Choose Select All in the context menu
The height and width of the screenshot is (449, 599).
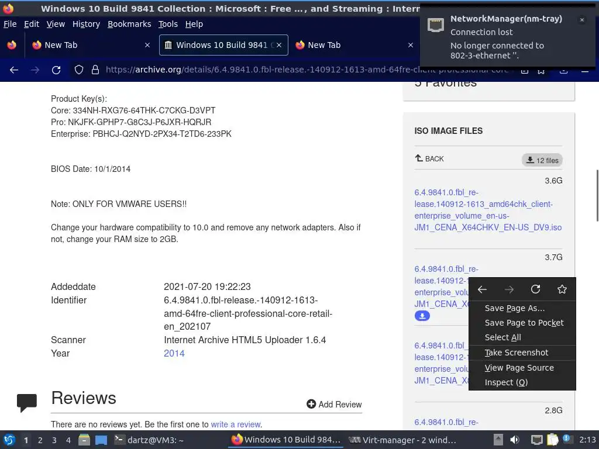[x=522, y=337]
